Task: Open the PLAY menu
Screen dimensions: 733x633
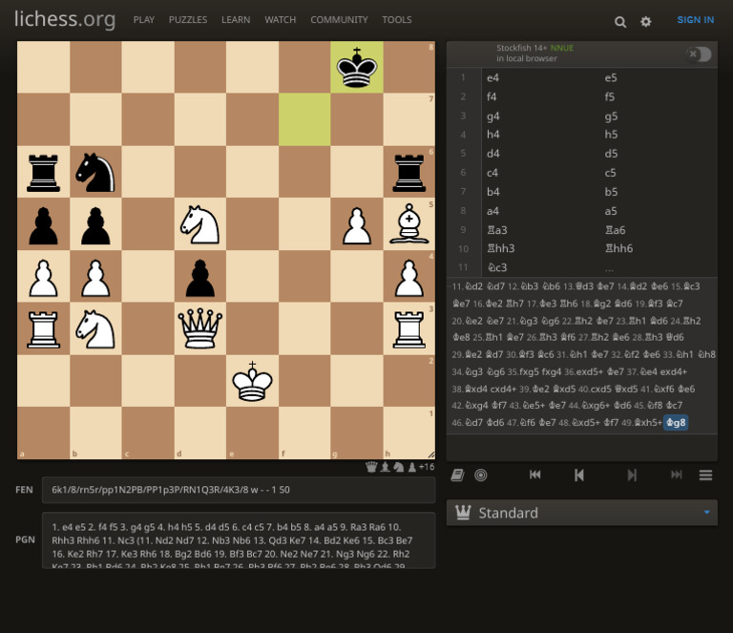Action: tap(143, 20)
